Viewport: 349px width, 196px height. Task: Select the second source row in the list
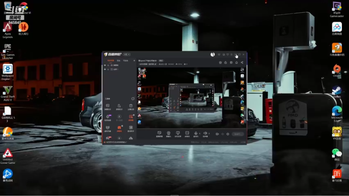(119, 69)
